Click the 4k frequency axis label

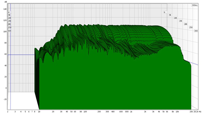click(x=159, y=112)
